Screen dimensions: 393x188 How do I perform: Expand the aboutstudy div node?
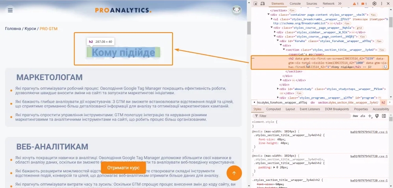coord(278,89)
